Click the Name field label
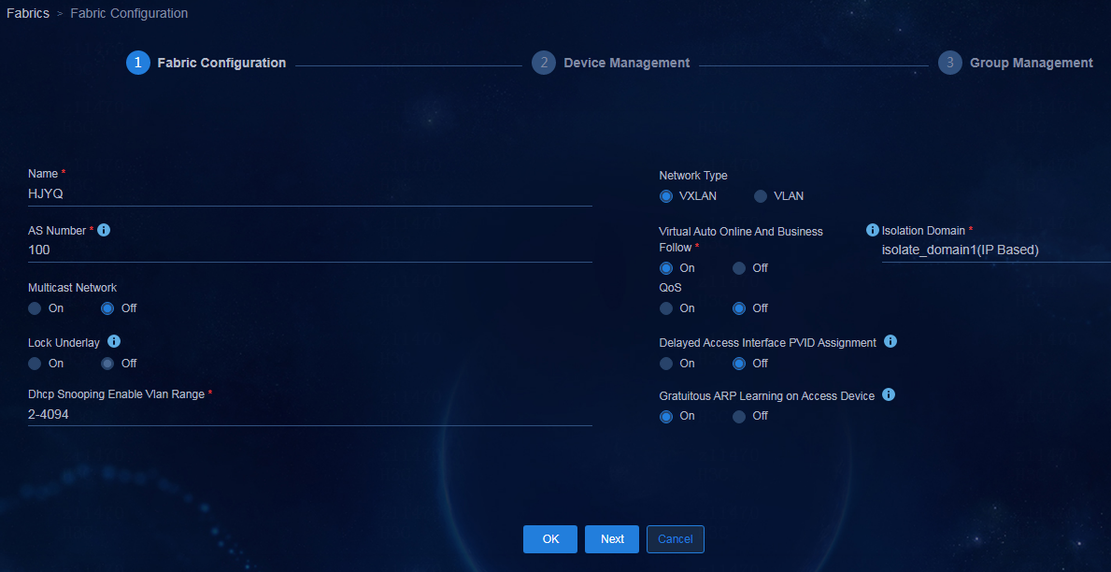Image resolution: width=1111 pixels, height=572 pixels. (43, 174)
